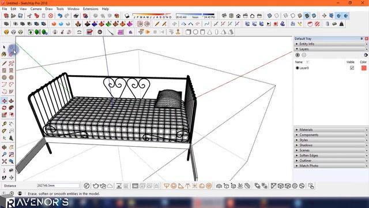Click the red Erase/Delete circle icon
Viewport: 369px width, 208px height.
pyautogui.click(x=51, y=16)
